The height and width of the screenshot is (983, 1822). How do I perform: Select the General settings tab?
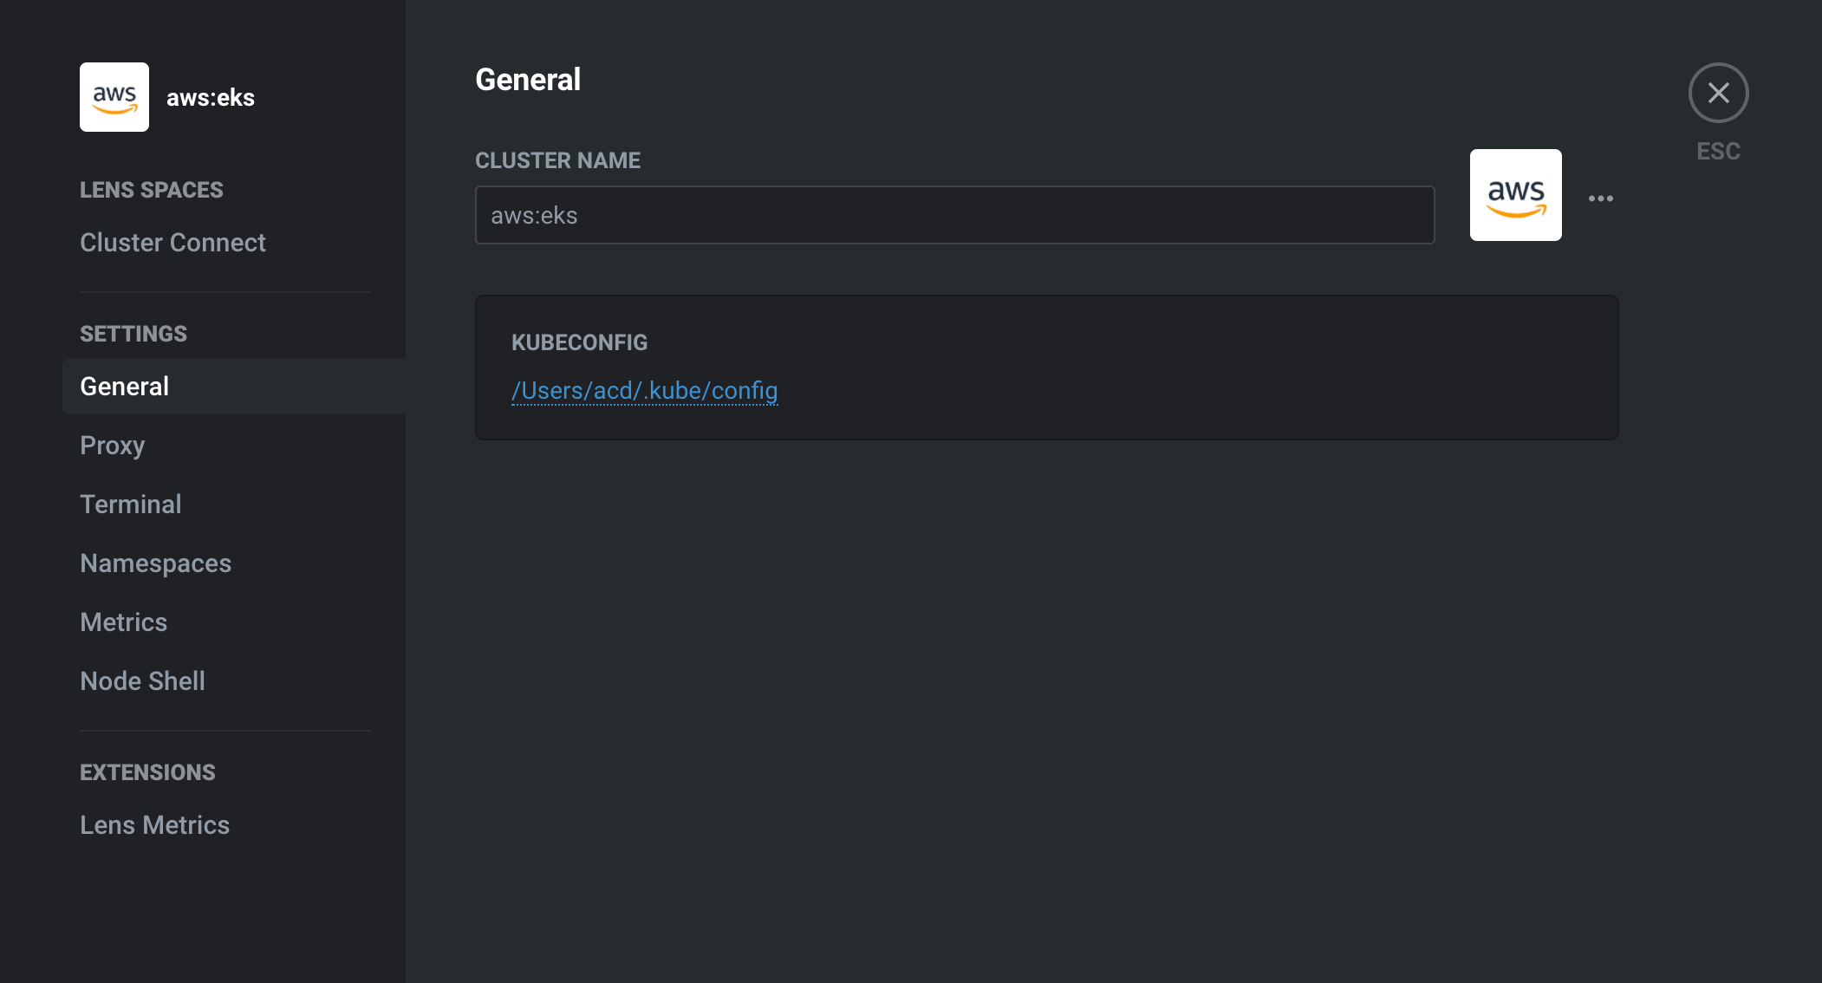[234, 387]
